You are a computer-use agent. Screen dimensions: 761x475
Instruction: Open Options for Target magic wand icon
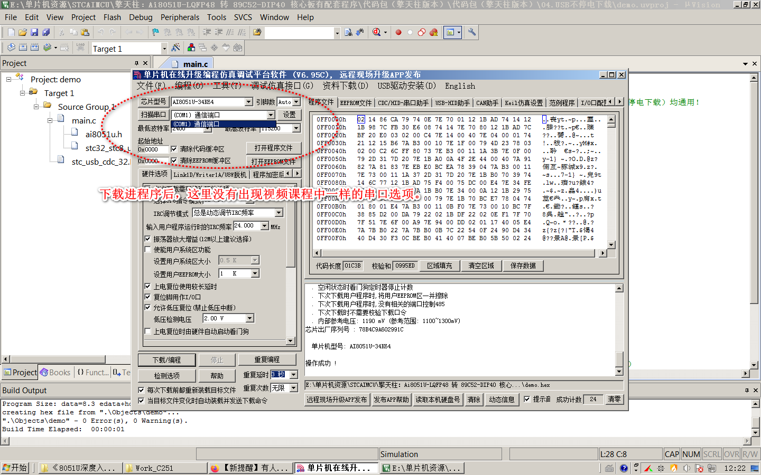(x=176, y=47)
